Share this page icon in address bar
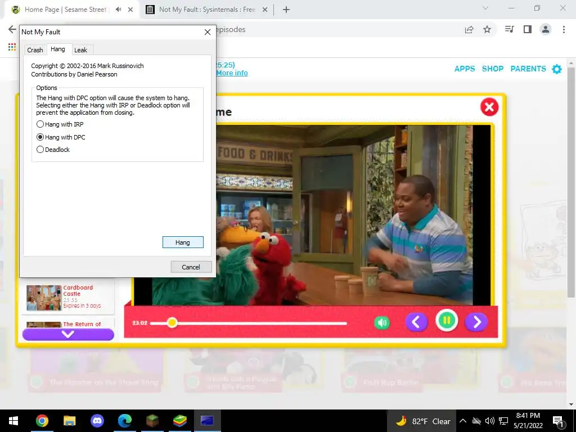 coord(469,29)
